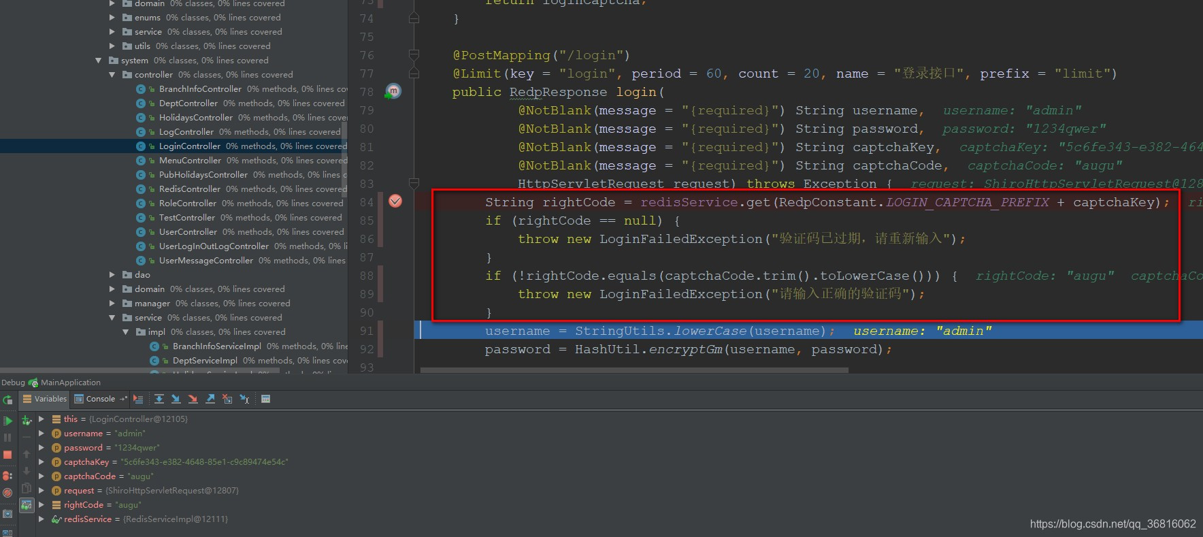The width and height of the screenshot is (1203, 537).
Task: Expand the dao package
Action: (112, 275)
